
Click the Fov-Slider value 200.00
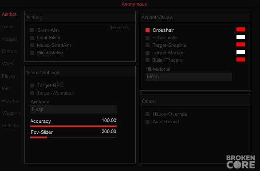coord(109,131)
